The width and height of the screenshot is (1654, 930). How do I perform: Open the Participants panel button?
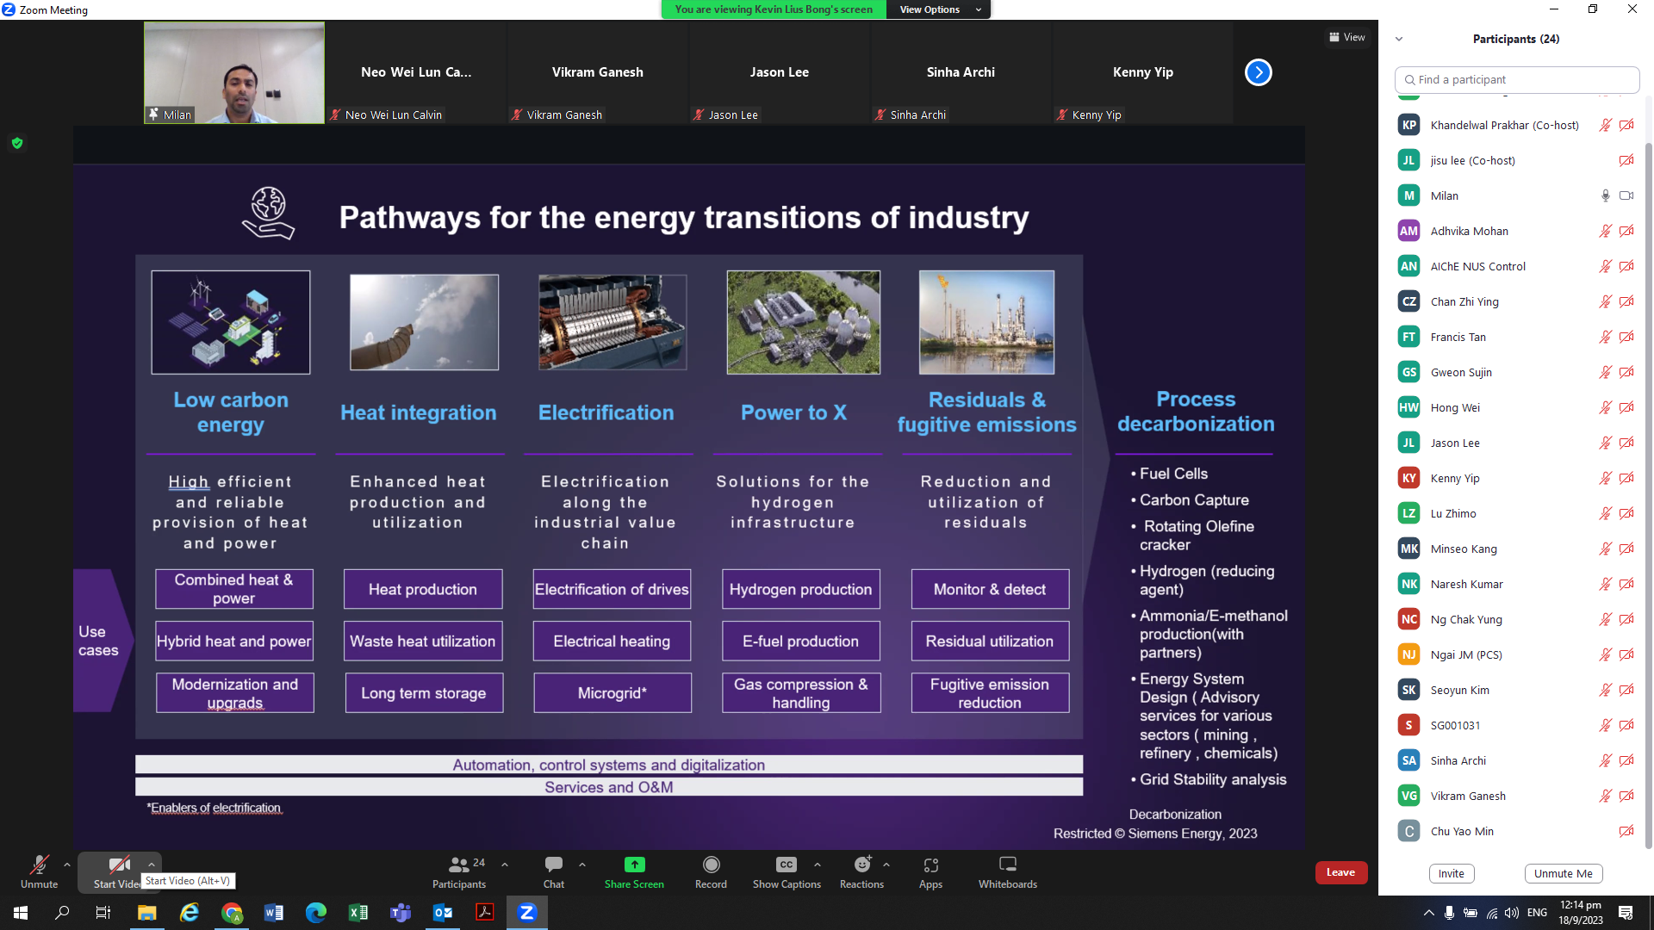[459, 871]
